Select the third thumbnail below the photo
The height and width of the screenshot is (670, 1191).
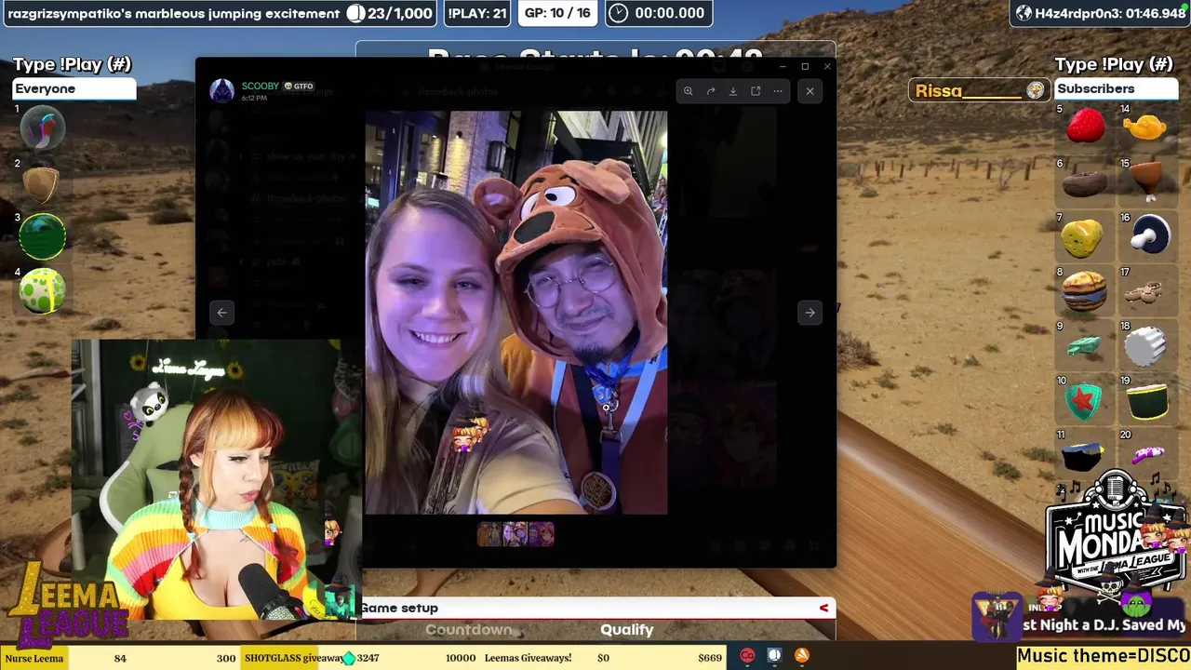click(x=542, y=534)
